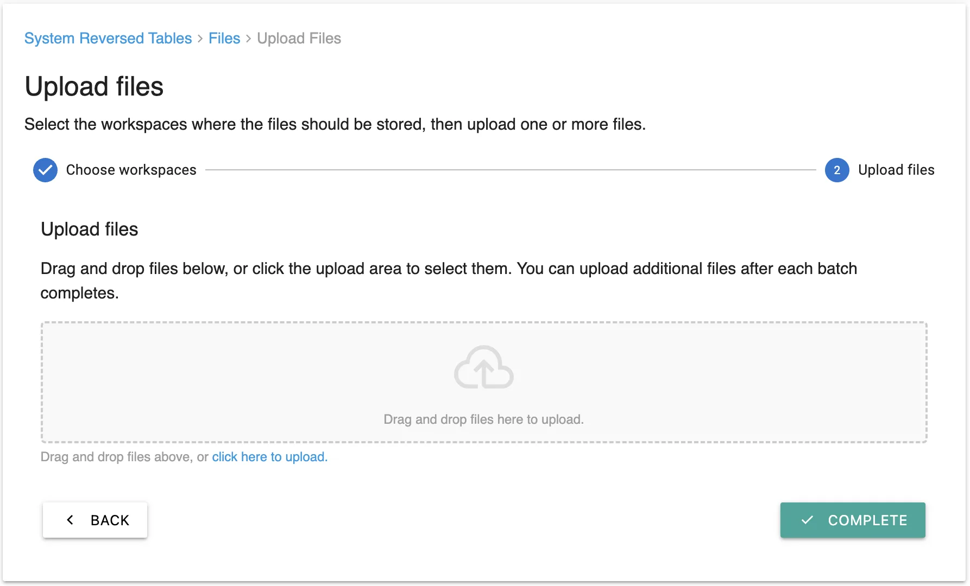The image size is (970, 586).
Task: Click the back chevron arrow icon
Action: [70, 520]
